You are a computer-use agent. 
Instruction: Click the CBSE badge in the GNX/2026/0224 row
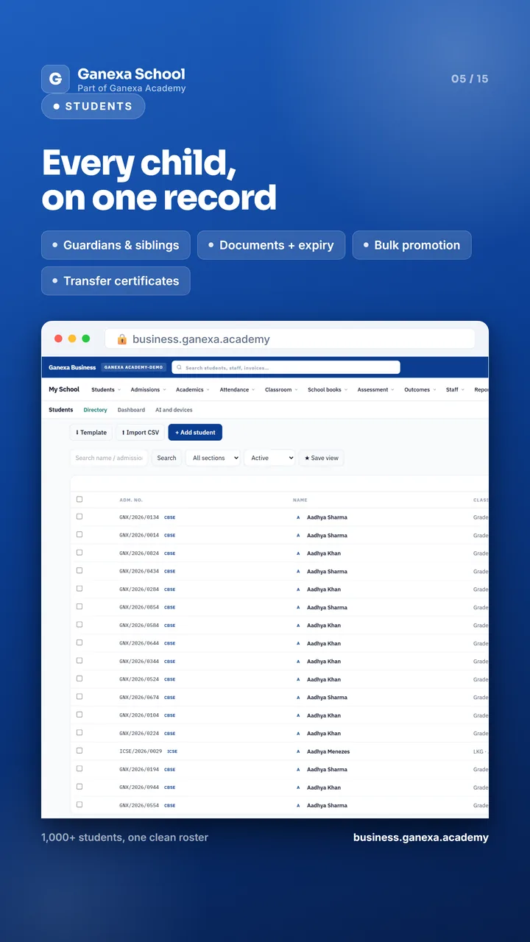click(x=170, y=734)
